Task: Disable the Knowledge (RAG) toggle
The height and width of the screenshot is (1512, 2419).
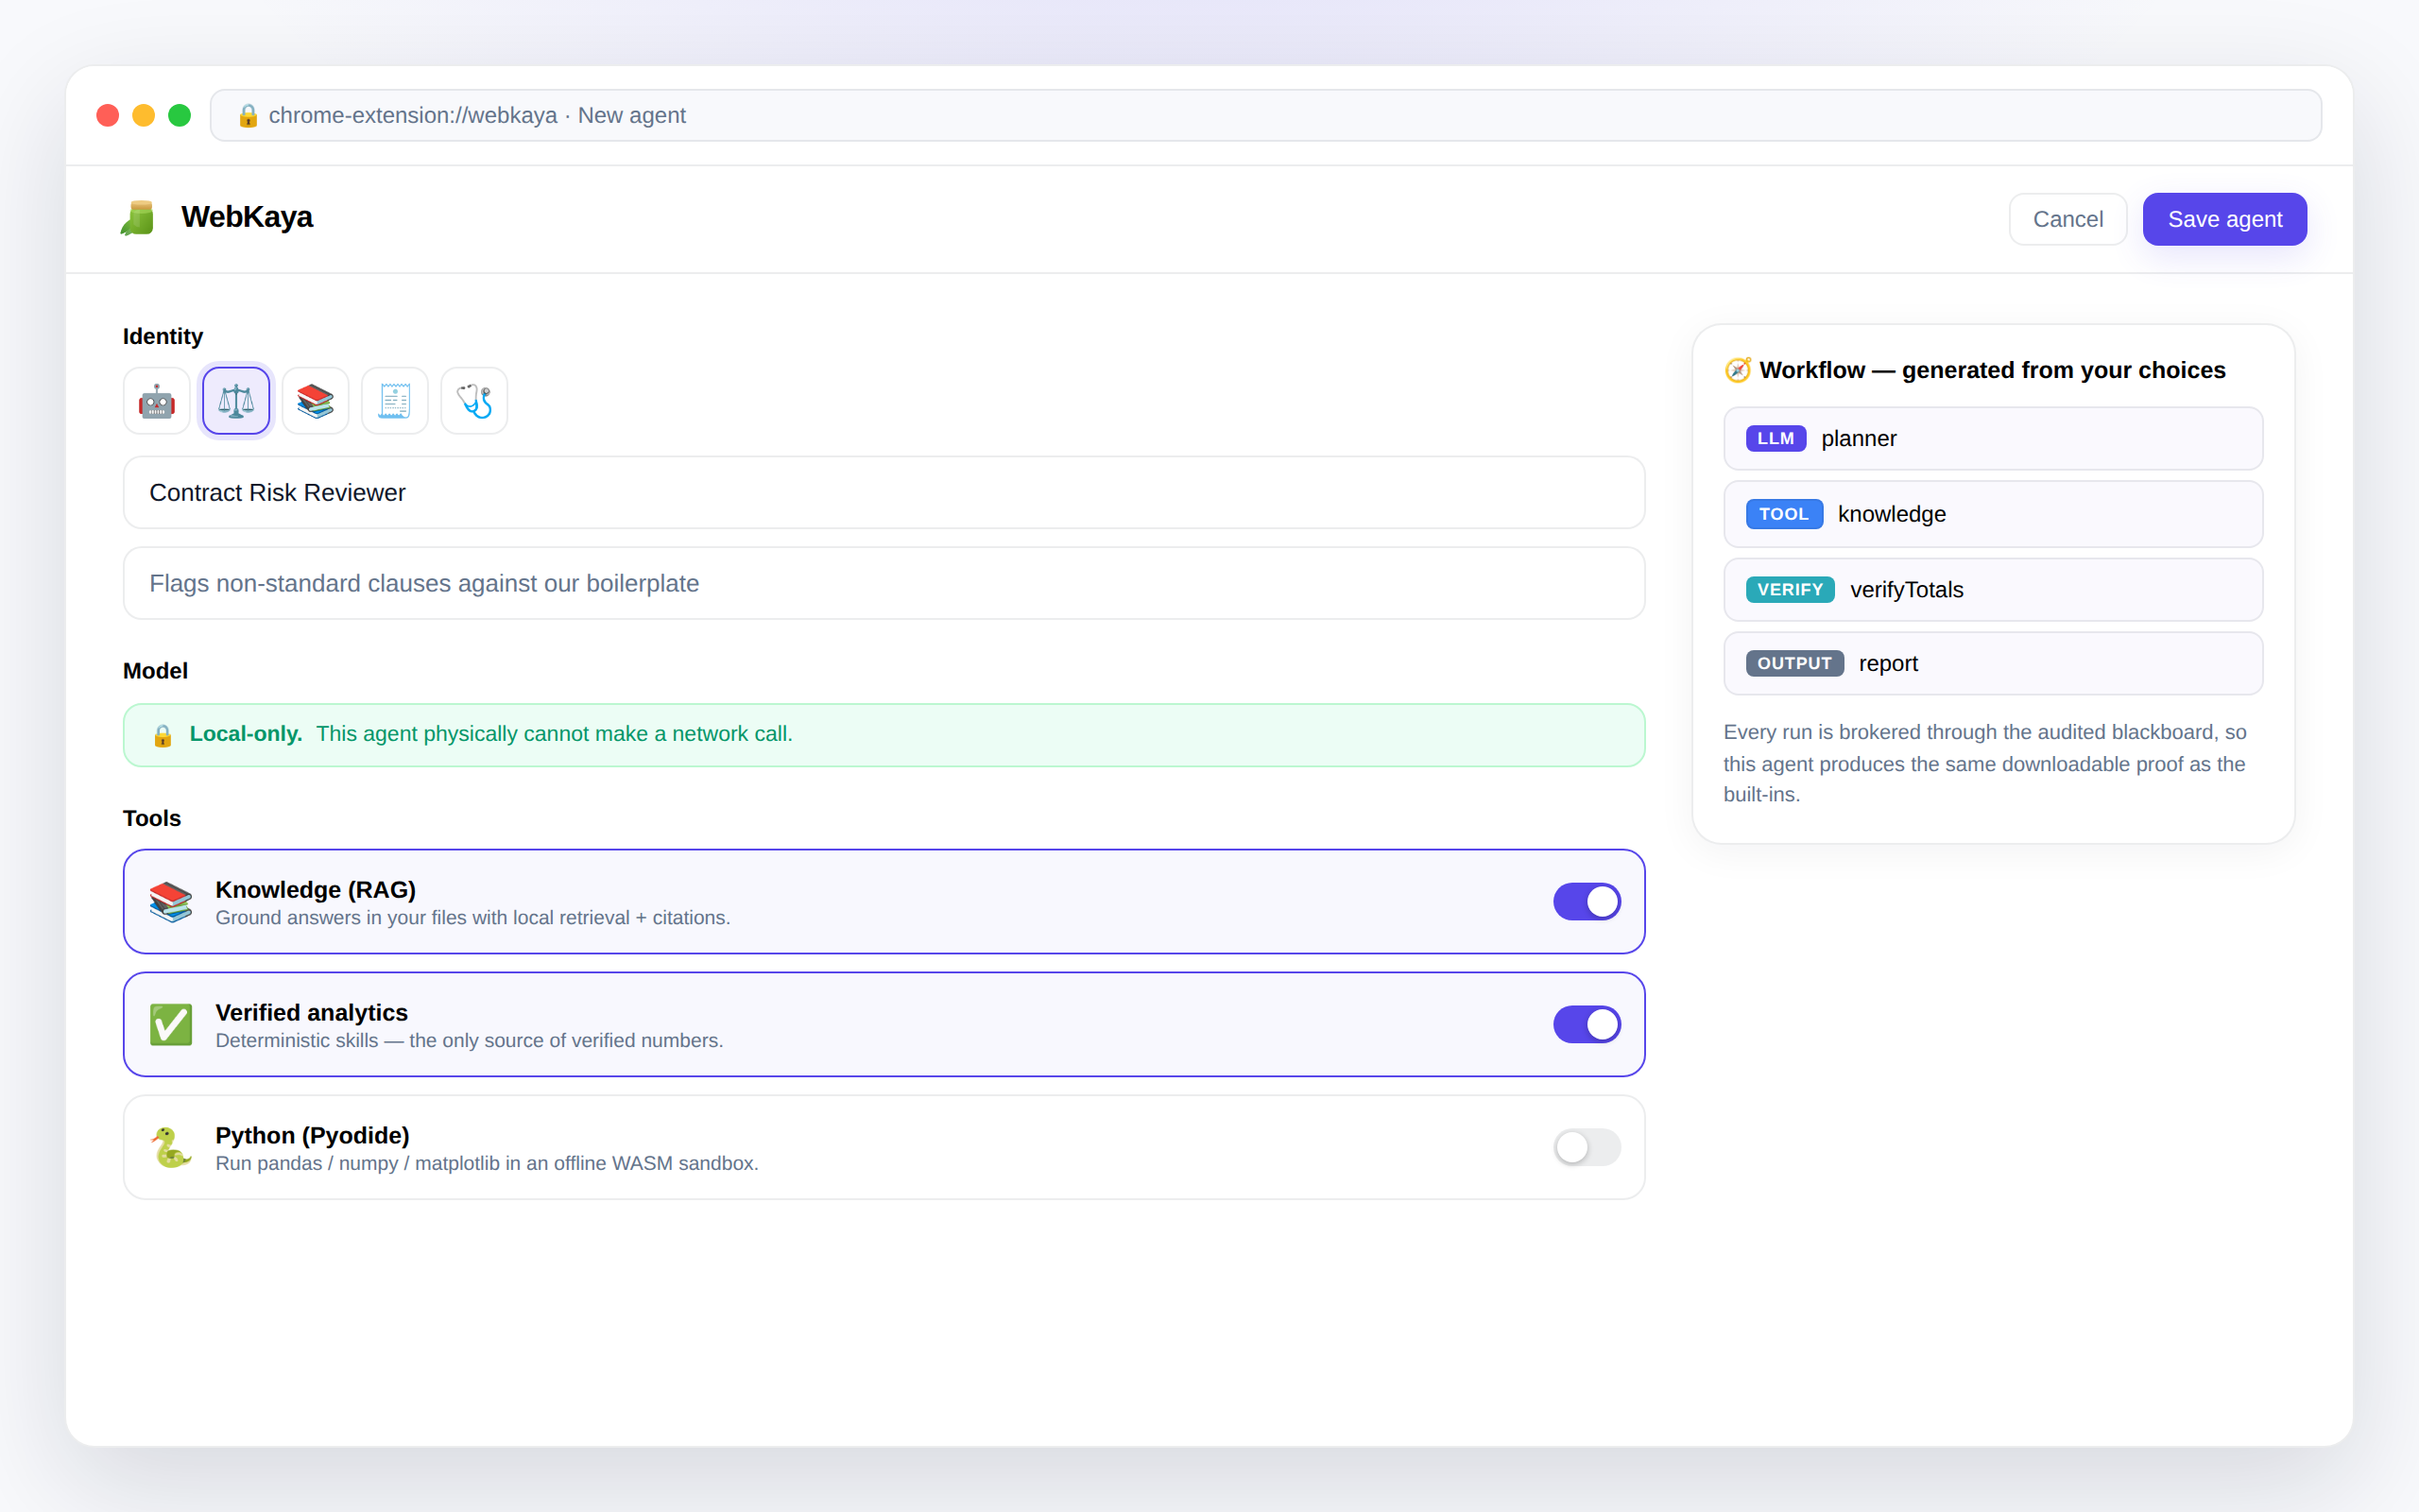Action: point(1587,902)
